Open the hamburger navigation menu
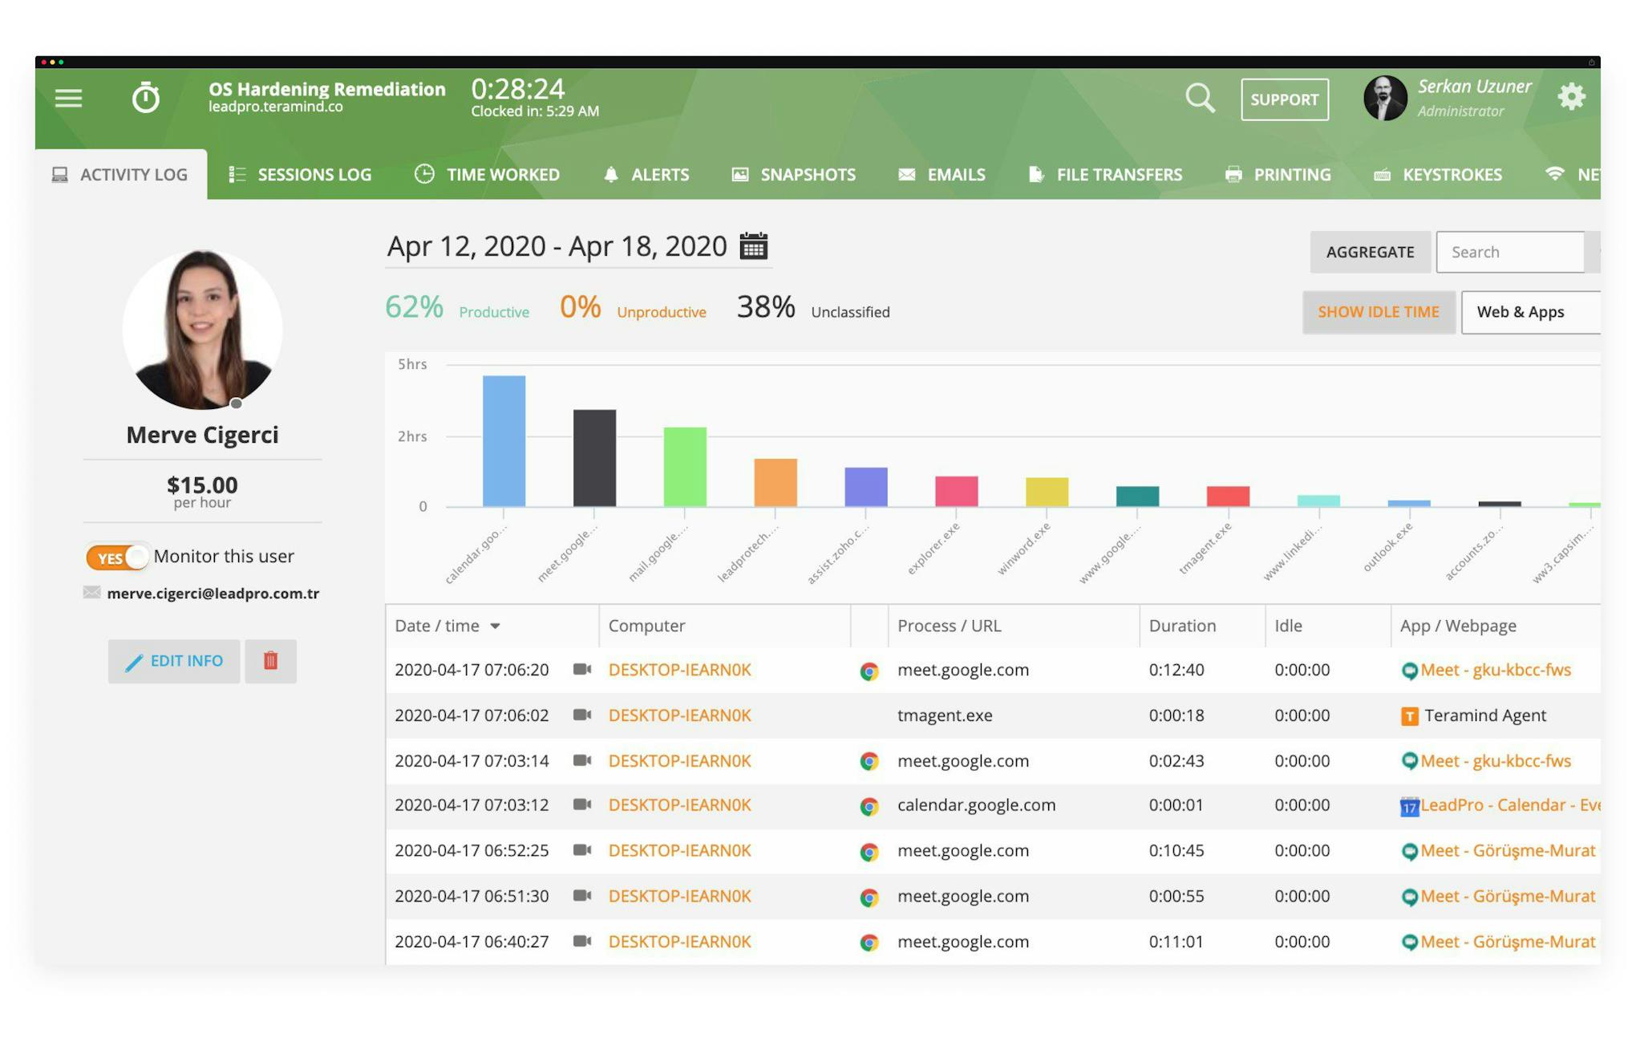 click(x=68, y=98)
